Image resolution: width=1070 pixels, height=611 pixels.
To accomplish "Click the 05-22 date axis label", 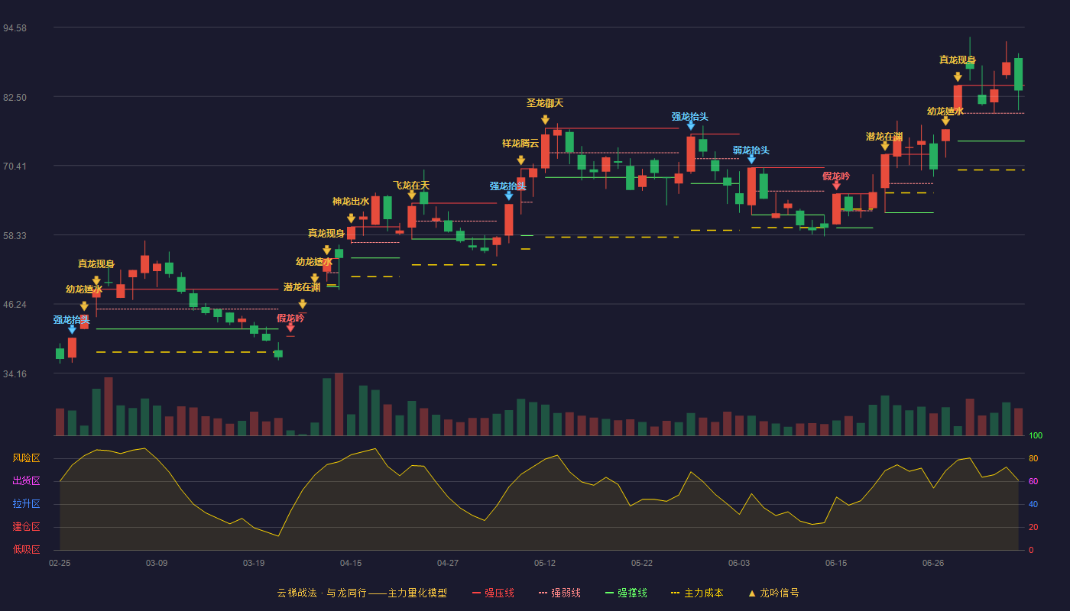I will [642, 563].
